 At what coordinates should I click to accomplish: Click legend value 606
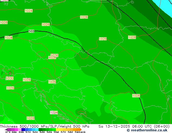click(x=83, y=132)
